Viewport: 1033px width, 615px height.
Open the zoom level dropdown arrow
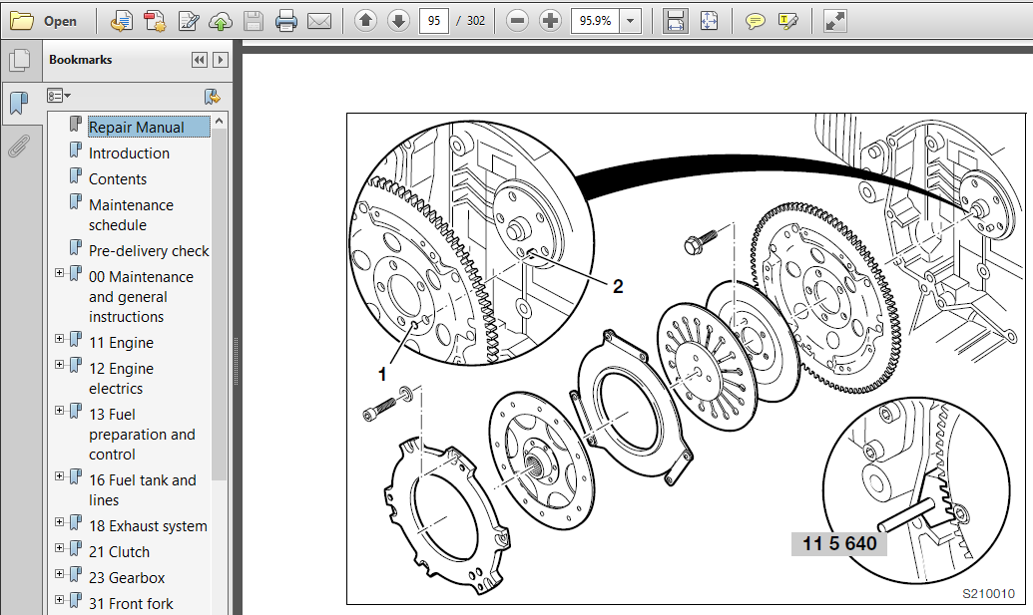tap(631, 21)
